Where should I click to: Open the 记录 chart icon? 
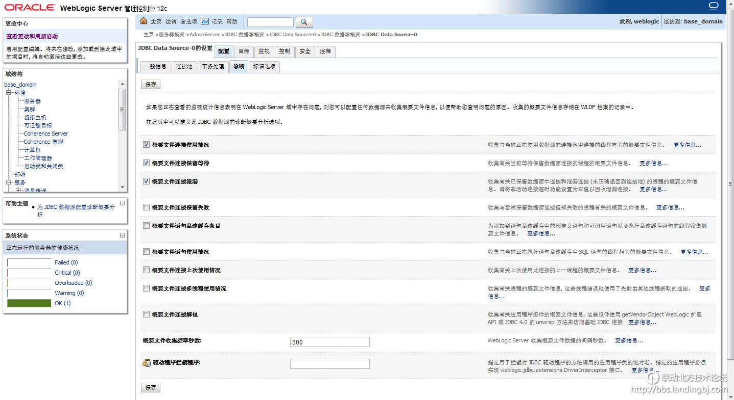point(205,21)
